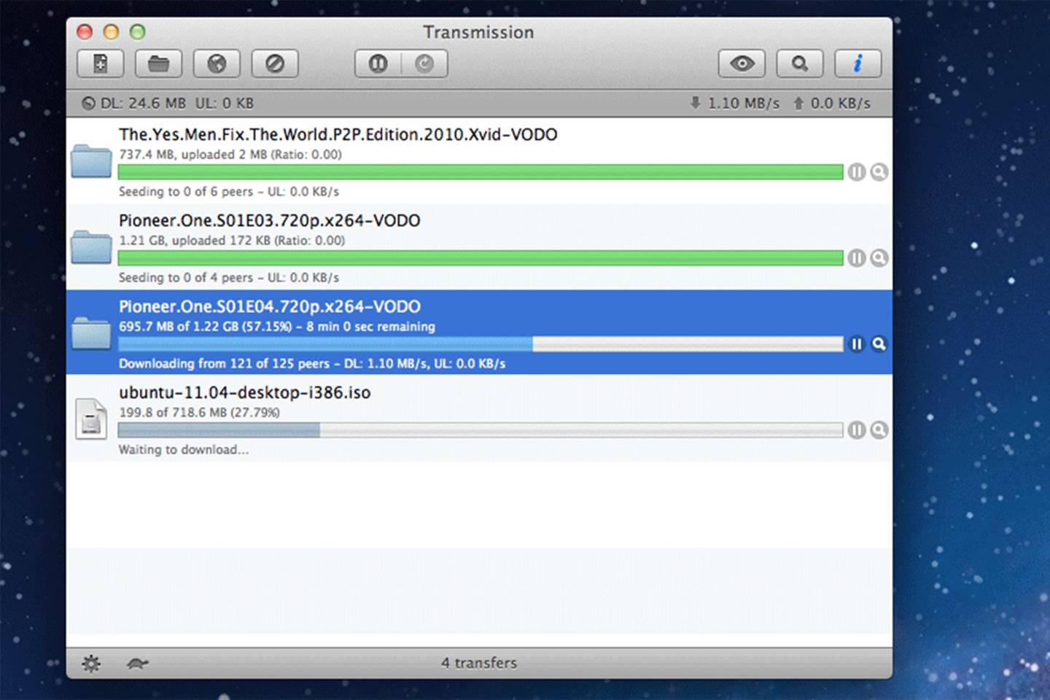Click the 1.10 MB/s download speed indicator
The width and height of the screenshot is (1050, 700).
735,104
